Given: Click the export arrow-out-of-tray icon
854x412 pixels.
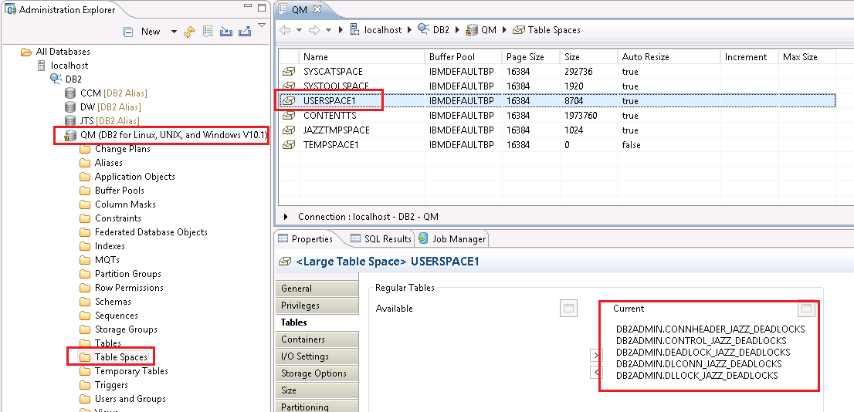Looking at the screenshot, I should click(245, 32).
